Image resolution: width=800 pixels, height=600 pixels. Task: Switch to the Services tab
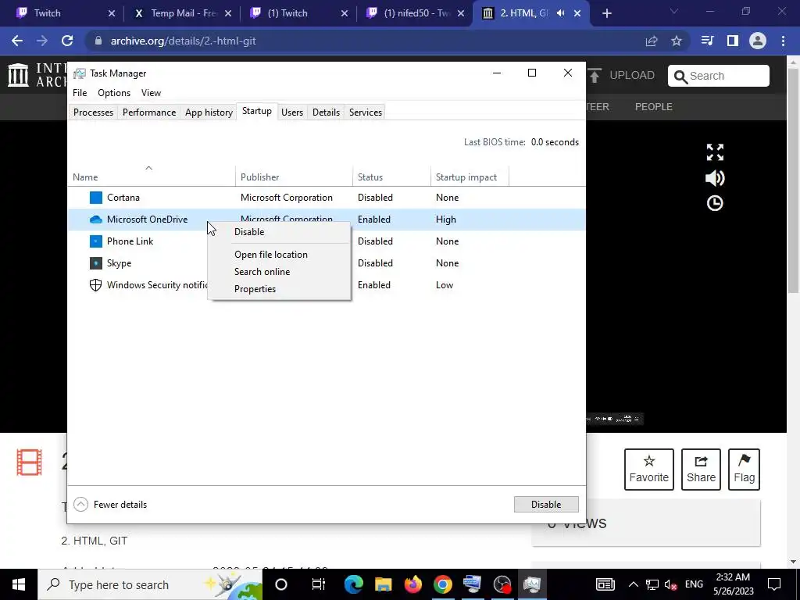coord(366,112)
